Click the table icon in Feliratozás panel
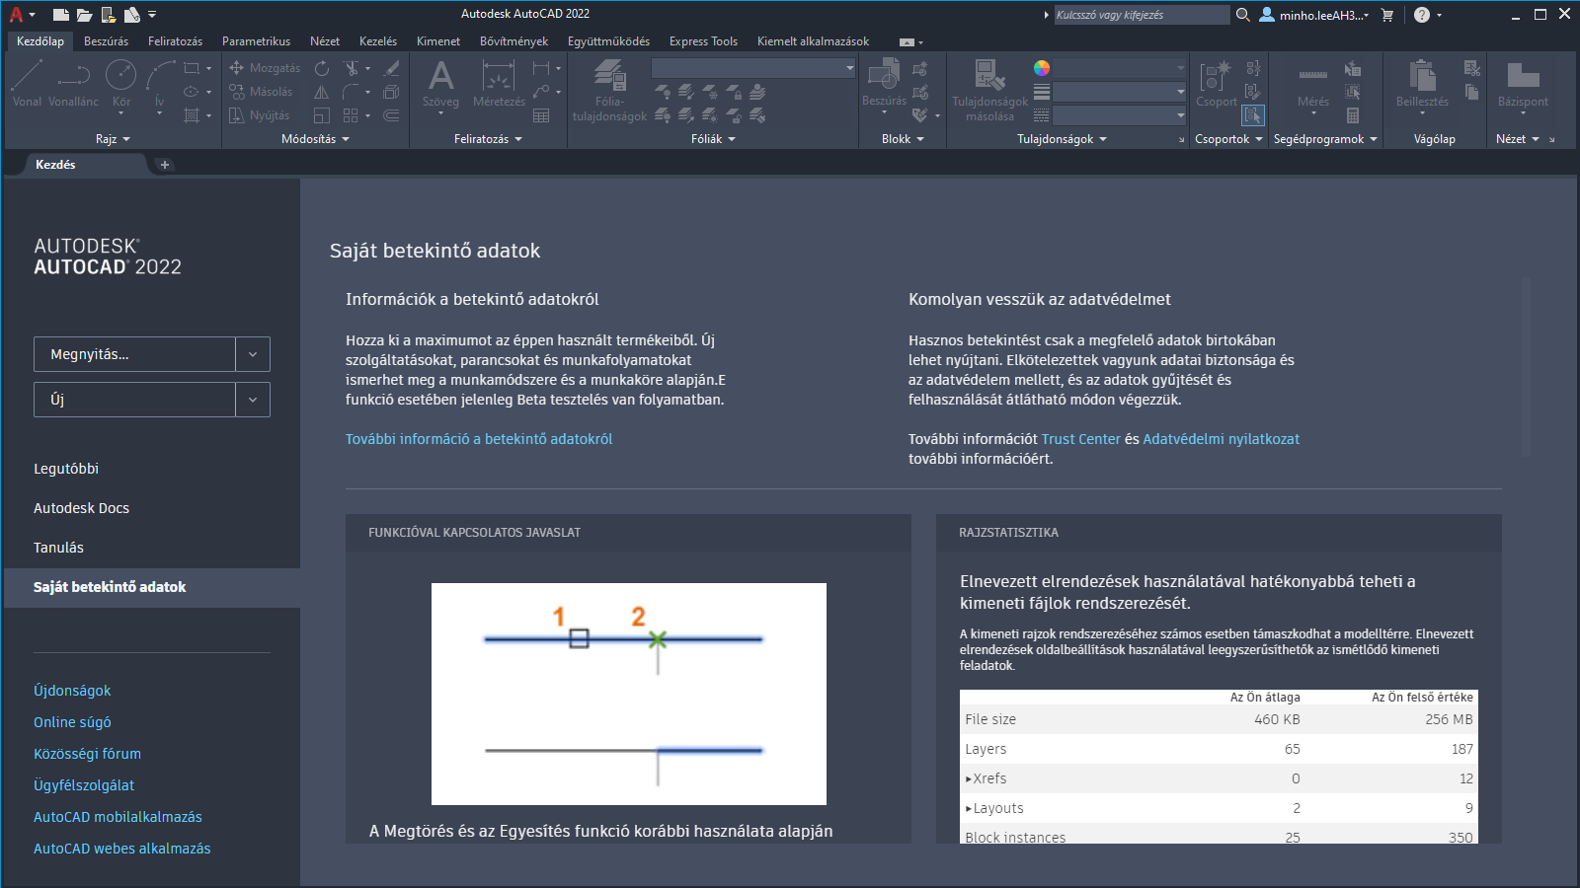Image resolution: width=1580 pixels, height=888 pixels. pyautogui.click(x=541, y=115)
